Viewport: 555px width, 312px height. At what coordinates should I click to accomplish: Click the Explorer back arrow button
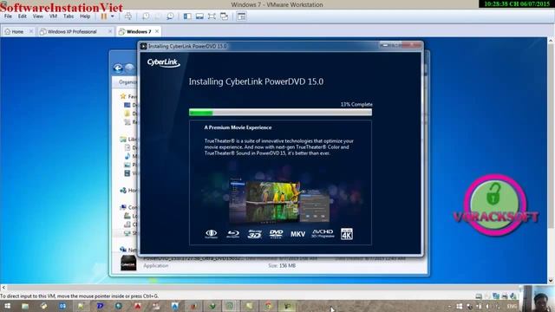[118, 68]
